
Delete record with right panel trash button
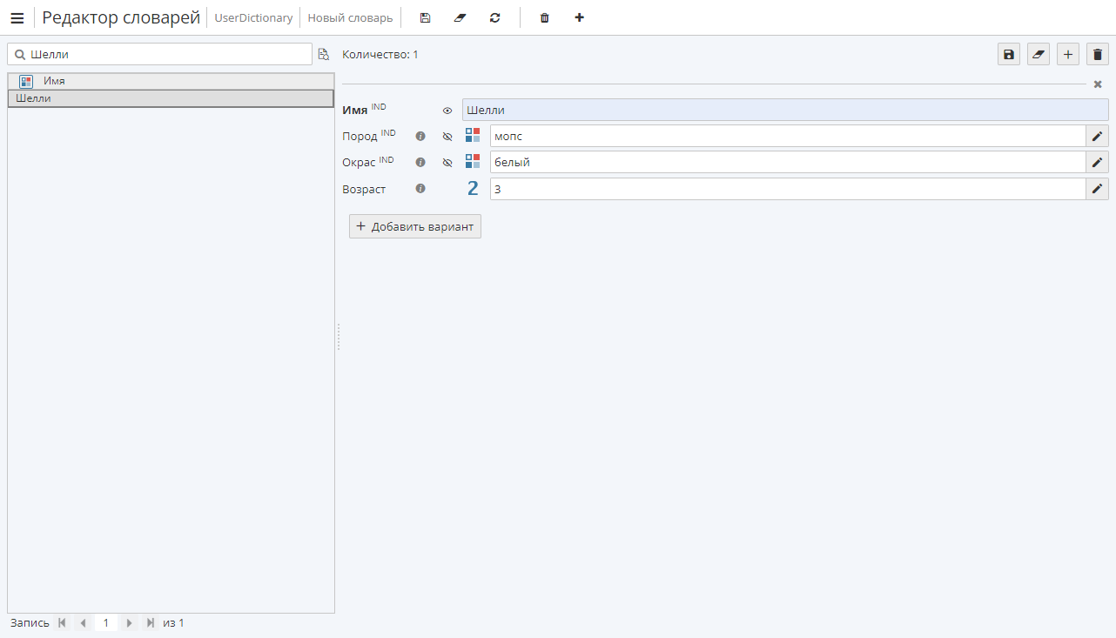[x=1098, y=54]
